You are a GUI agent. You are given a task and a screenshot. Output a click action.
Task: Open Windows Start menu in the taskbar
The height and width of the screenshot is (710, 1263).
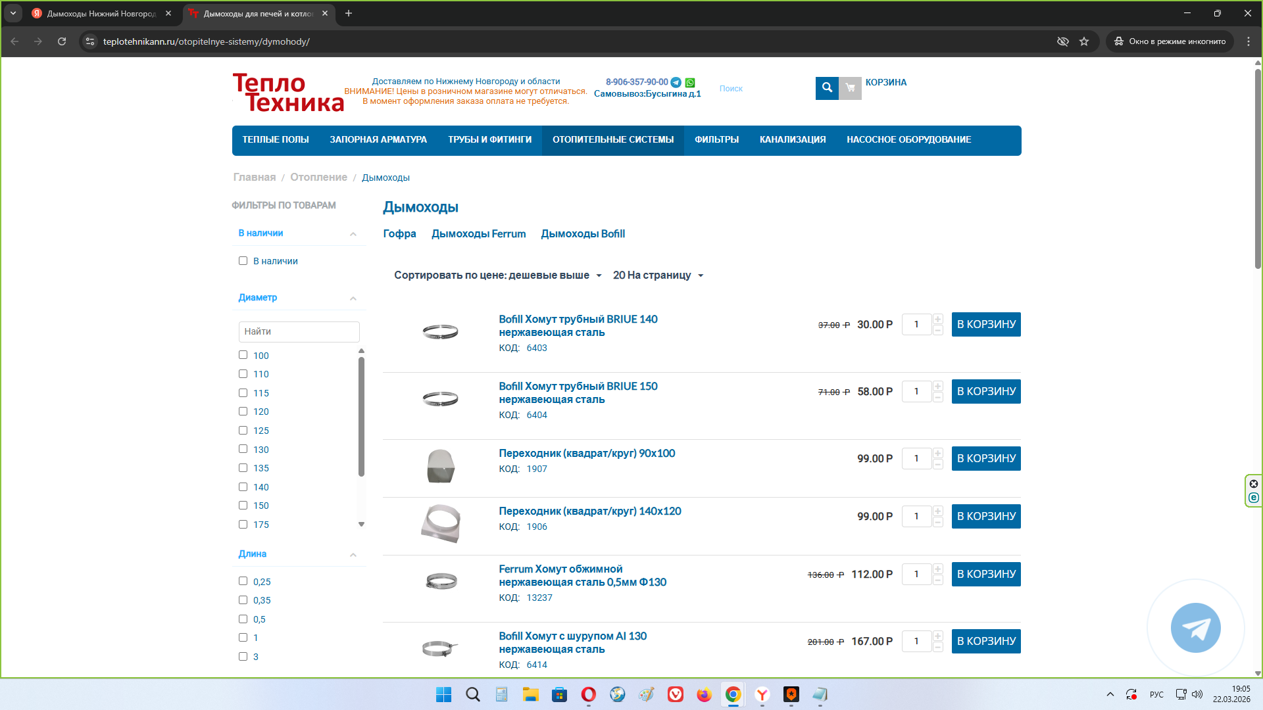443,694
